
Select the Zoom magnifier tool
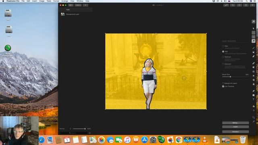coord(254,117)
